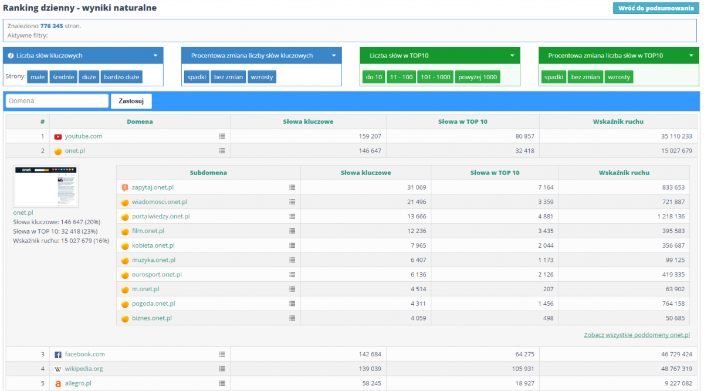
Task: Click the 'Domena' search input field
Action: pyautogui.click(x=57, y=101)
